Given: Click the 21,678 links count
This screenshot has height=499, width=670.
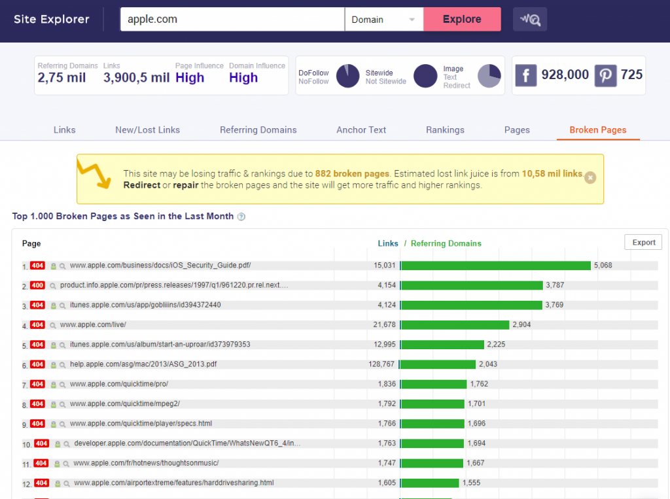Looking at the screenshot, I should pos(385,324).
